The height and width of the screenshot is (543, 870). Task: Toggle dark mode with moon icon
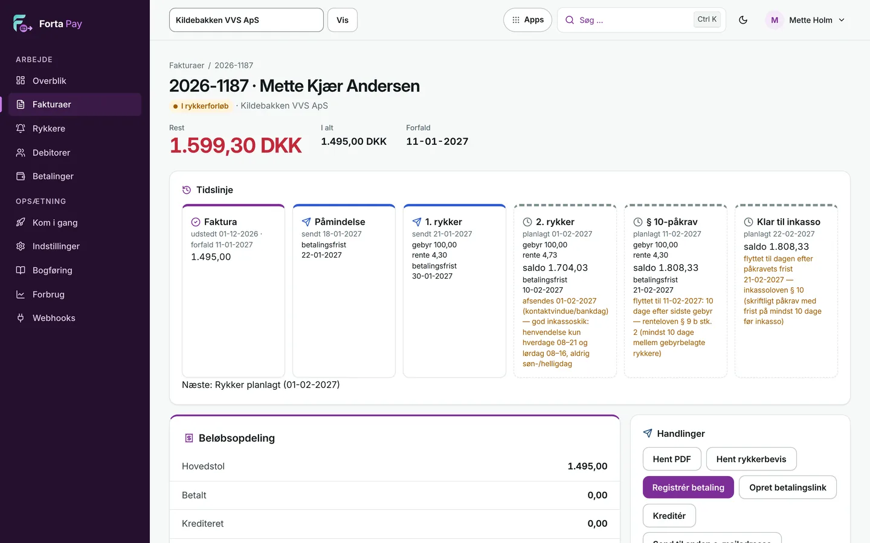[x=743, y=20]
